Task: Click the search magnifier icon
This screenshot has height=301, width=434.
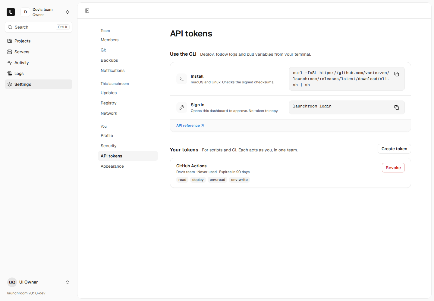Action: coord(10,27)
